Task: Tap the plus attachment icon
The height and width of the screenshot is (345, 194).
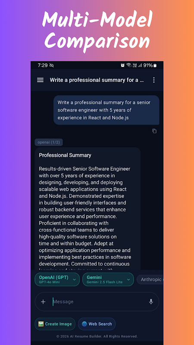Action: [x=43, y=301]
